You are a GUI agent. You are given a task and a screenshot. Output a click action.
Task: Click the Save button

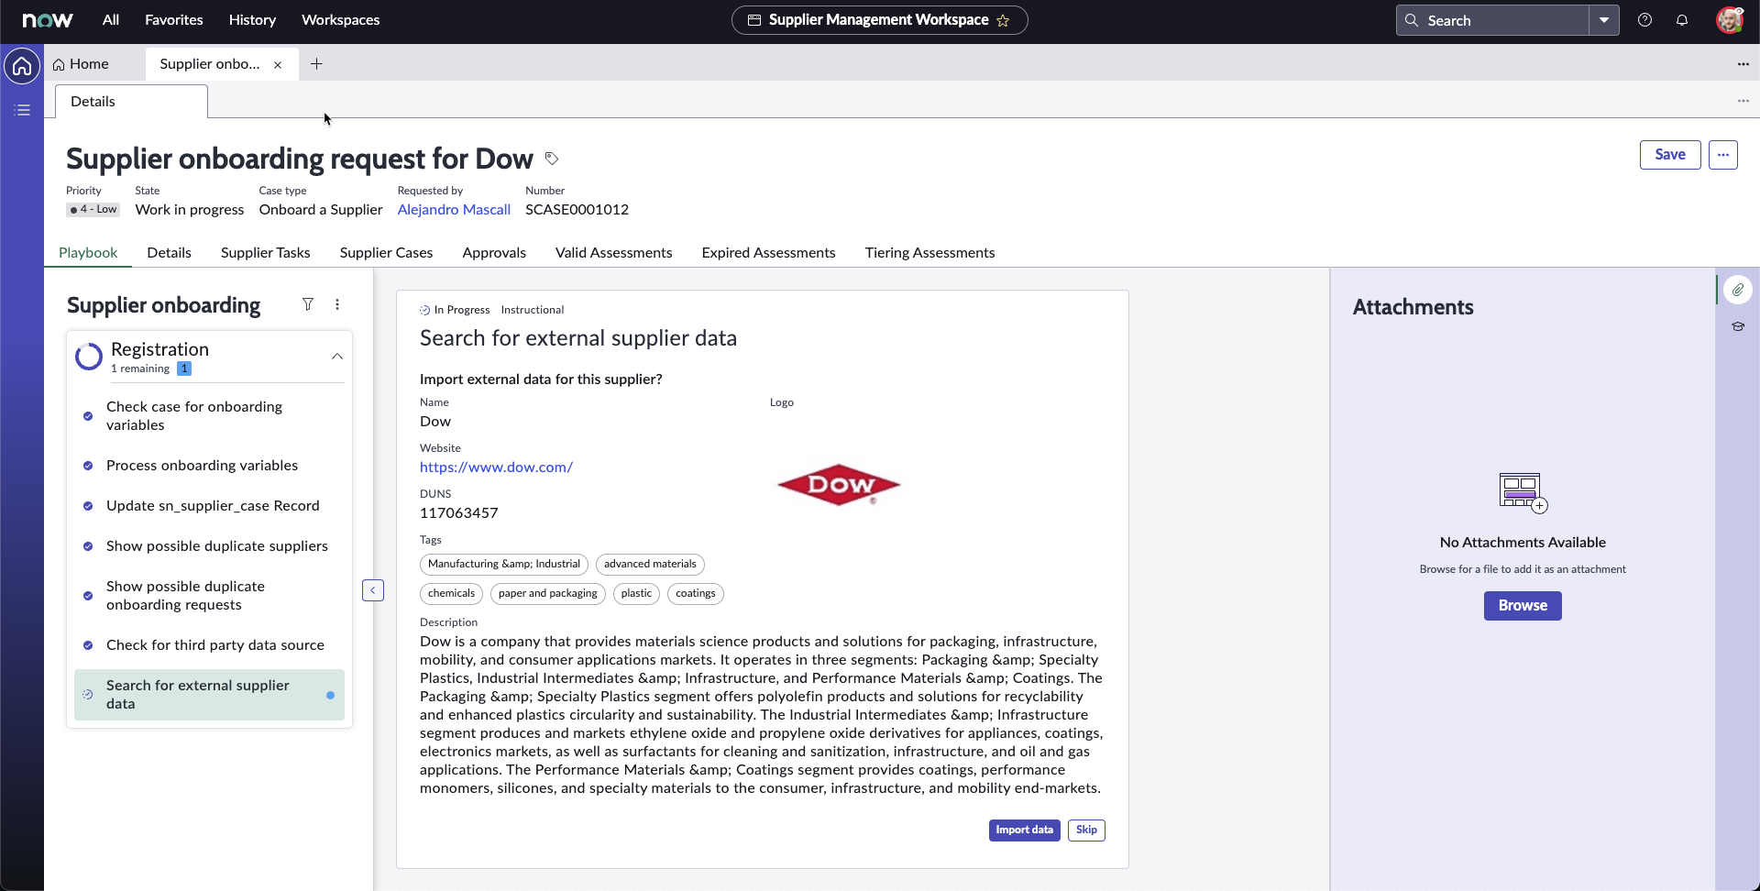coord(1669,155)
